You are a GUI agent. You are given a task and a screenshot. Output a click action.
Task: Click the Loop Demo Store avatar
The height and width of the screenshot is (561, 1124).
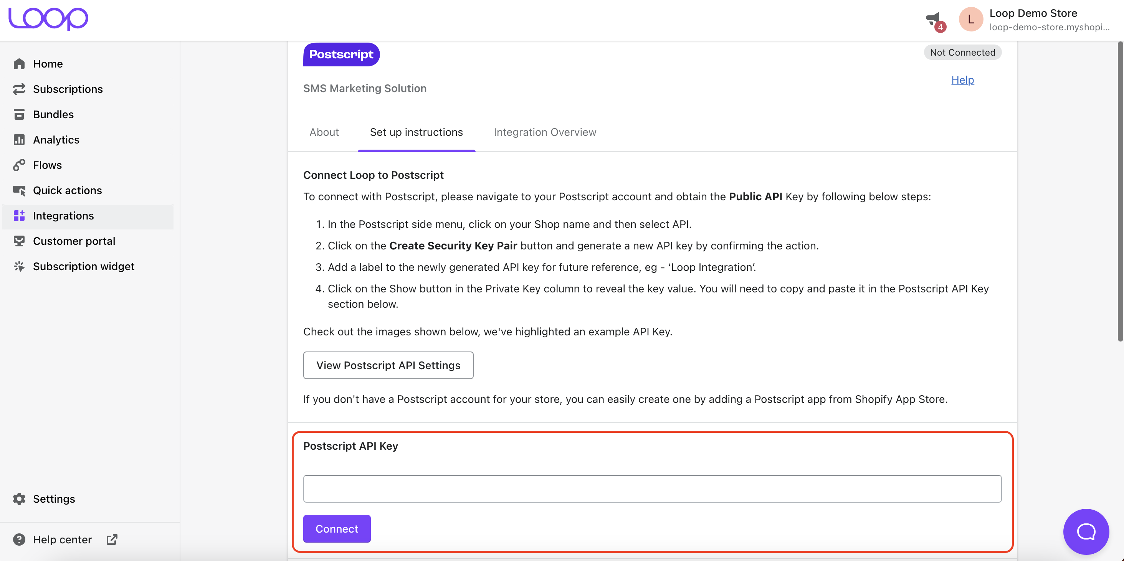[x=970, y=19]
